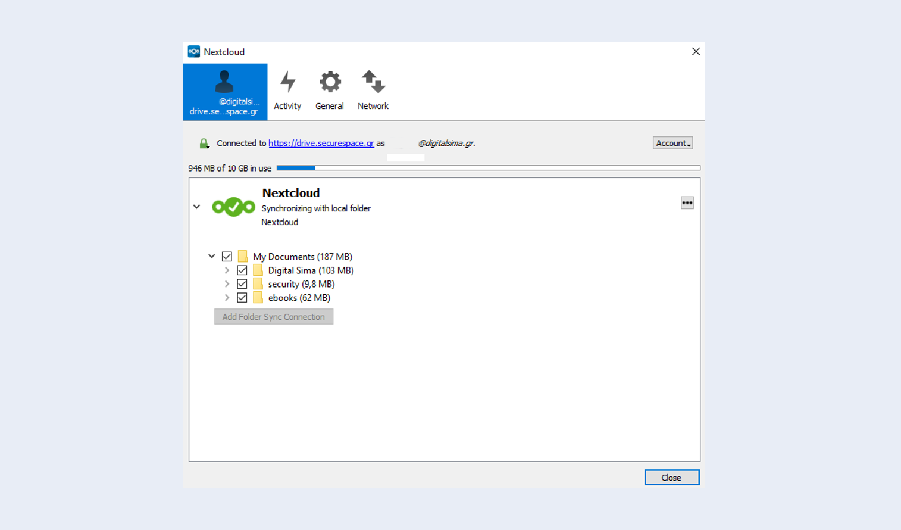Select the digitalsima account tab
The height and width of the screenshot is (530, 901).
[225, 92]
